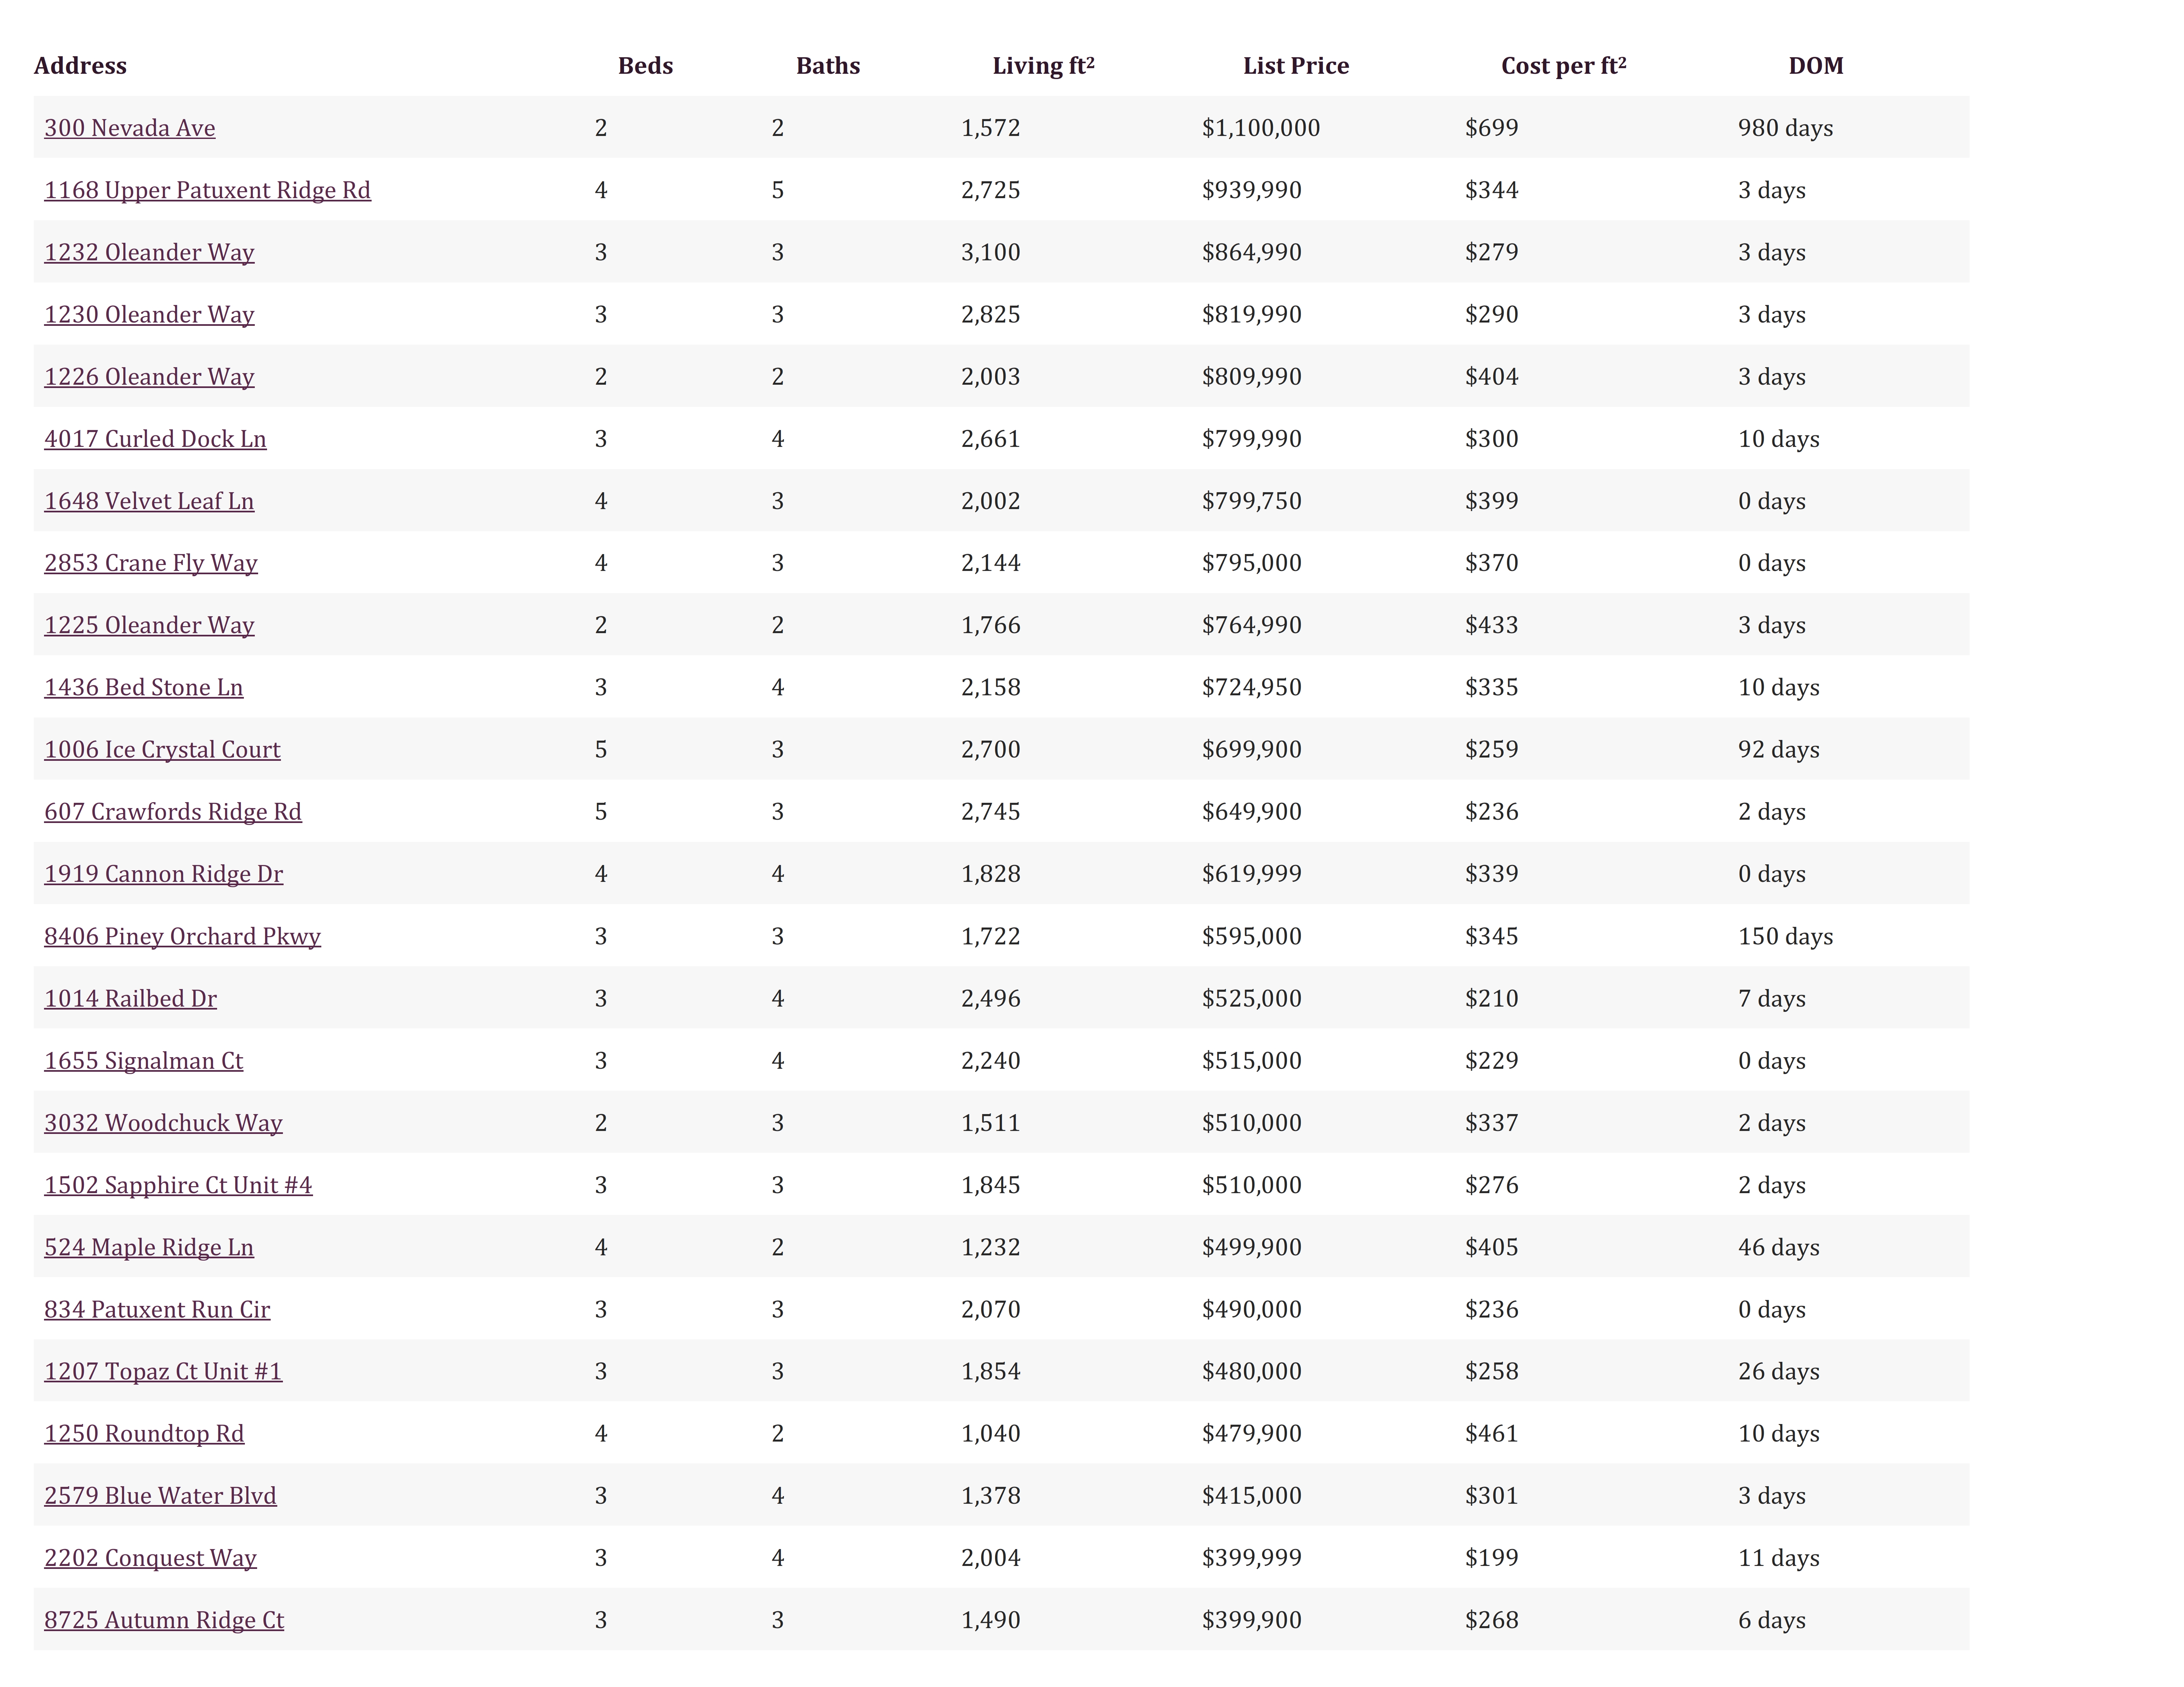Click the 1436 Bed Stone Ln link

tap(144, 688)
